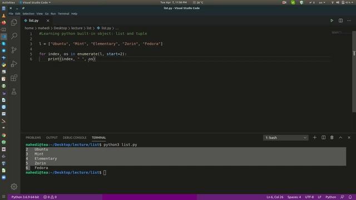Click 'Desktop' in the breadcrumb
The width and height of the screenshot is (356, 200).
[x=60, y=28]
